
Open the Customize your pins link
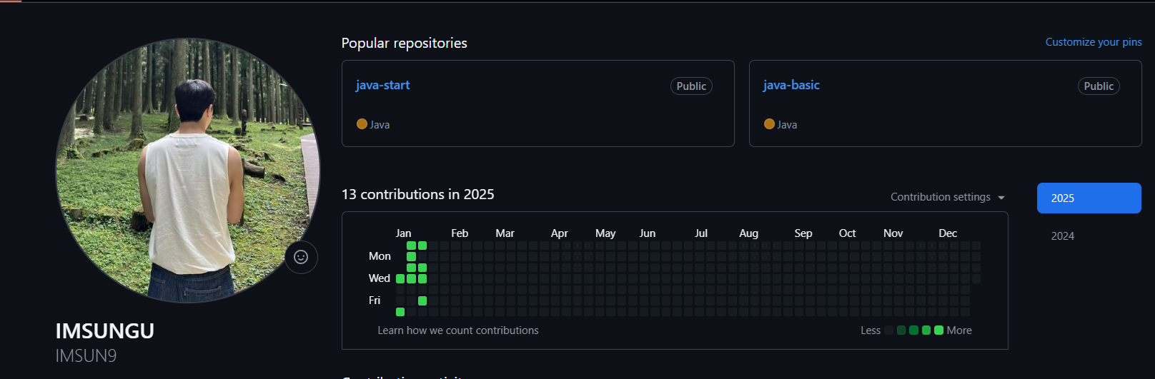pos(1093,42)
